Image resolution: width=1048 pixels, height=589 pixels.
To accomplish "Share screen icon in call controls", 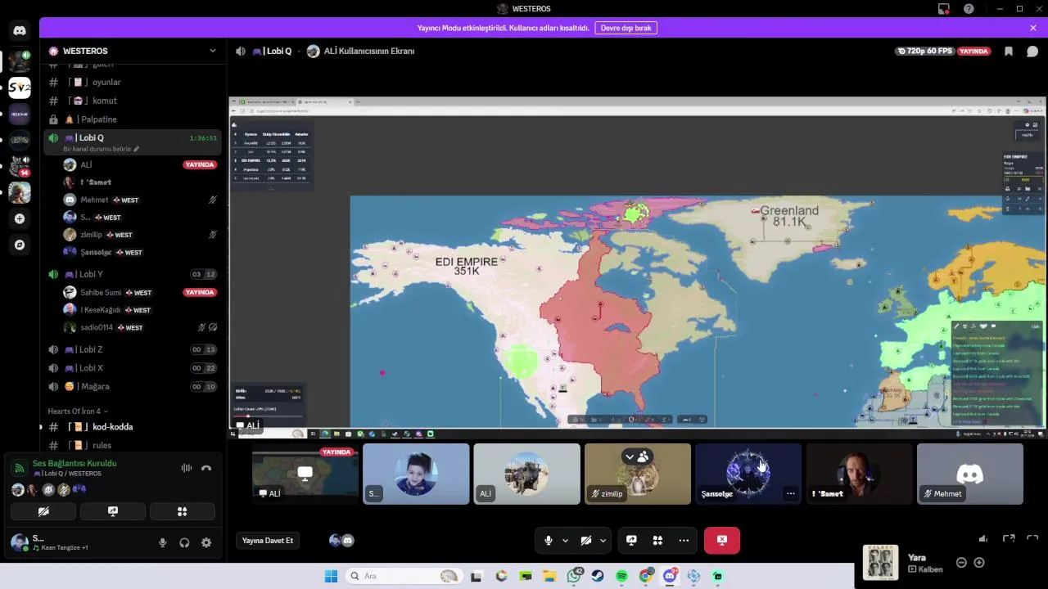I will 631,540.
